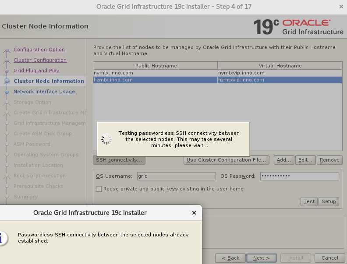
Task: Click the Test SSH button
Action: 309,201
